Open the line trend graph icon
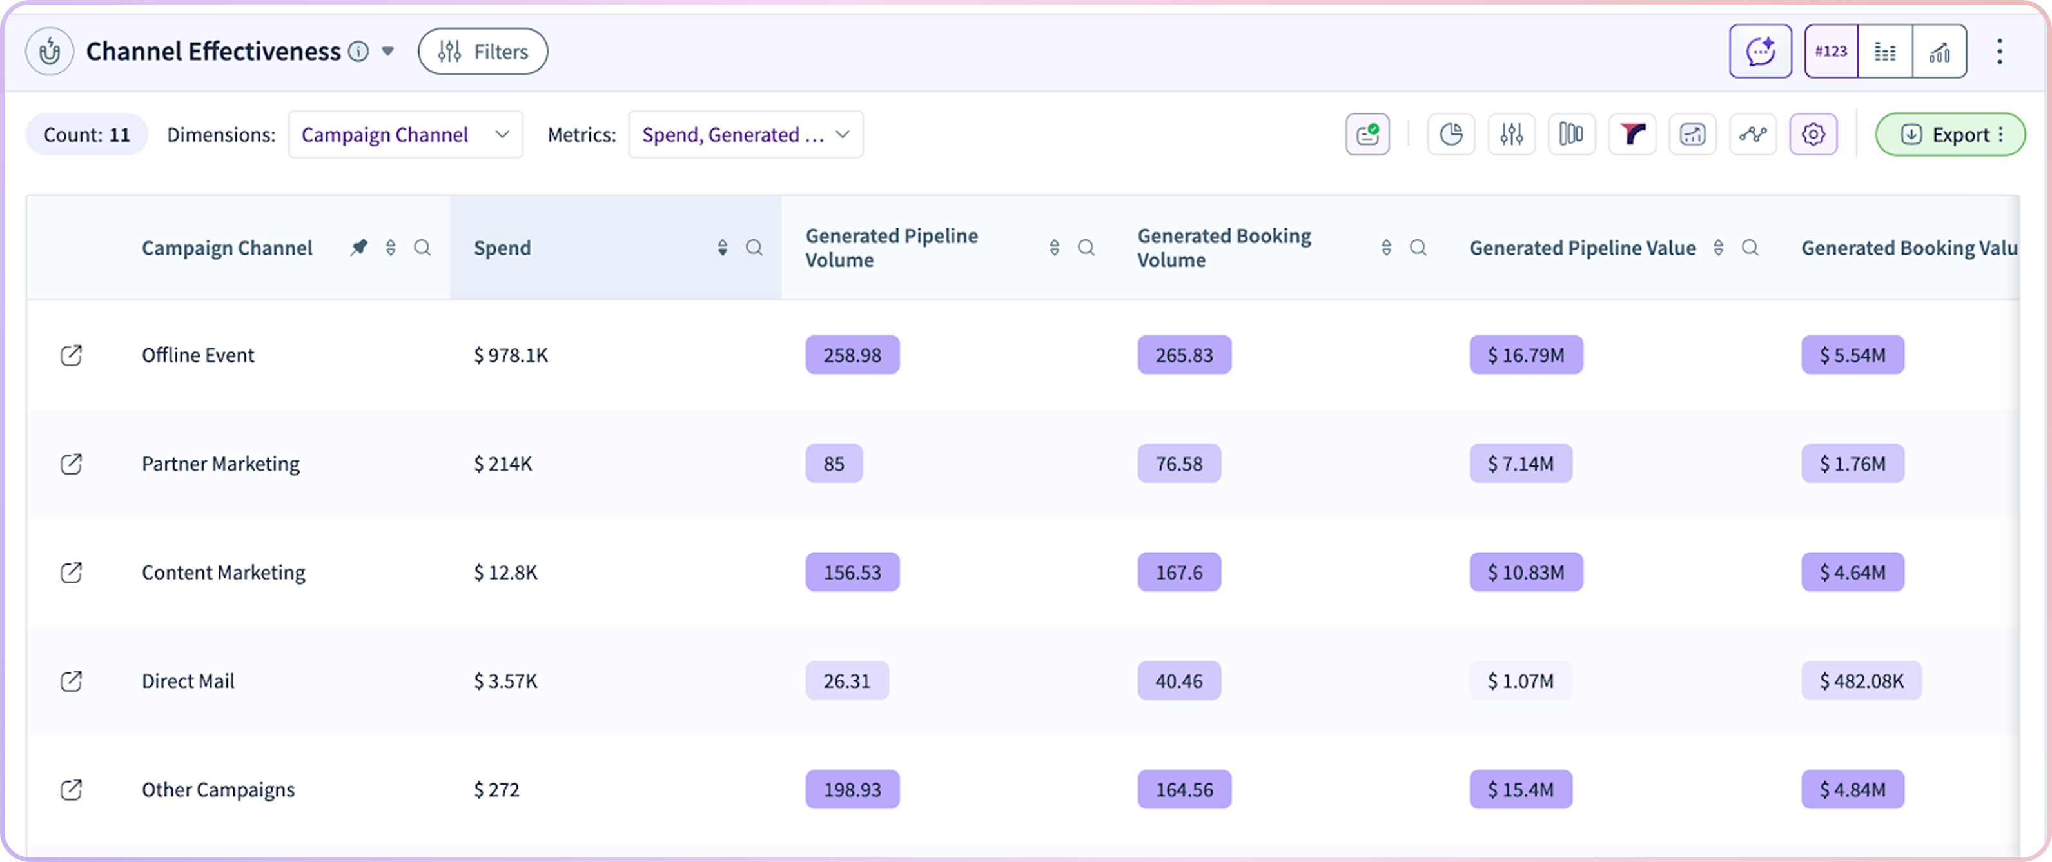2052x862 pixels. pos(1752,135)
